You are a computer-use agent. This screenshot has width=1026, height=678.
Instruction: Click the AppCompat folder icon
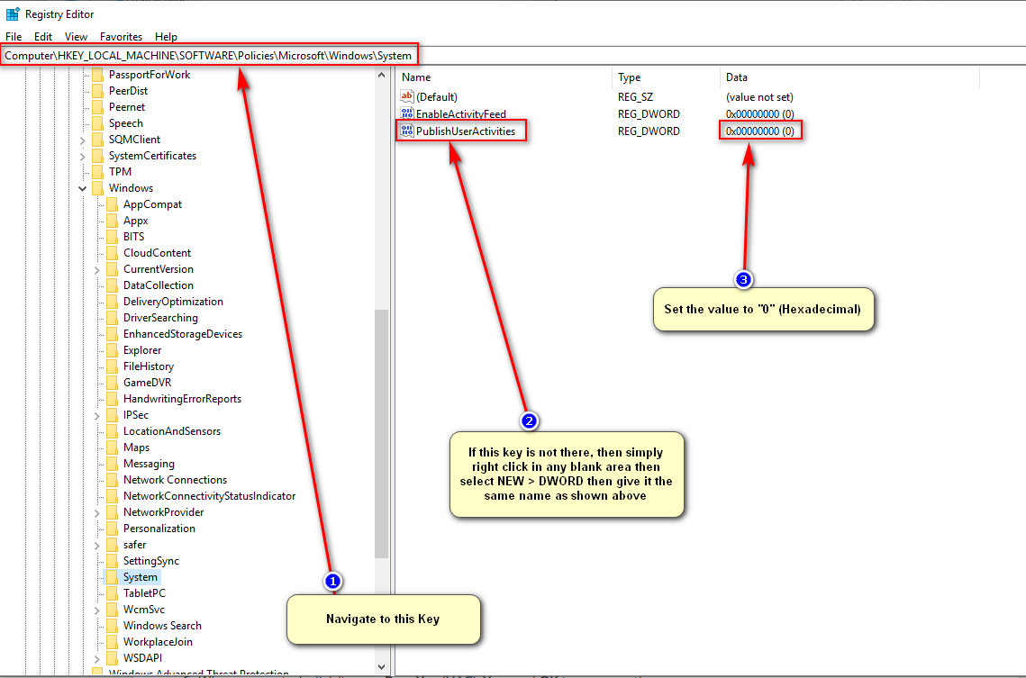[x=112, y=204]
